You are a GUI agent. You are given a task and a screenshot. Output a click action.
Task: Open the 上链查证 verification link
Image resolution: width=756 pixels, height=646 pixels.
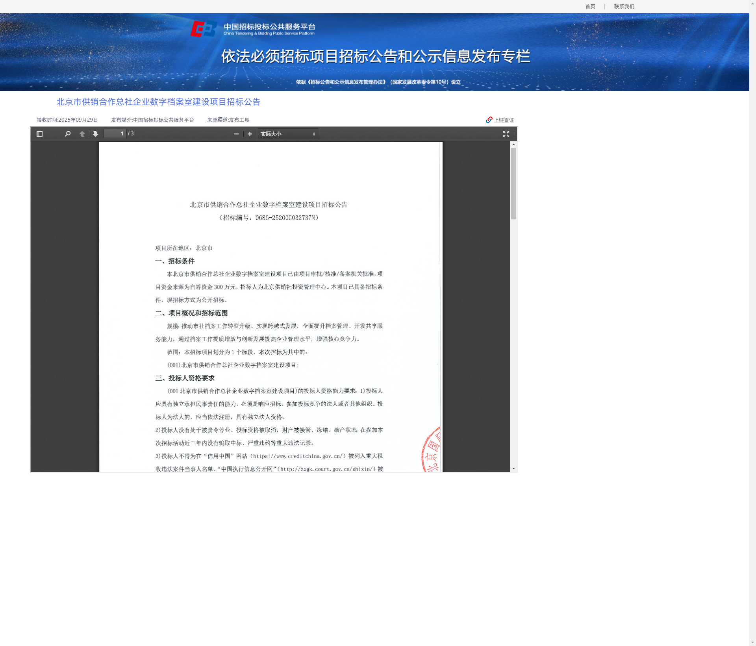(x=504, y=120)
